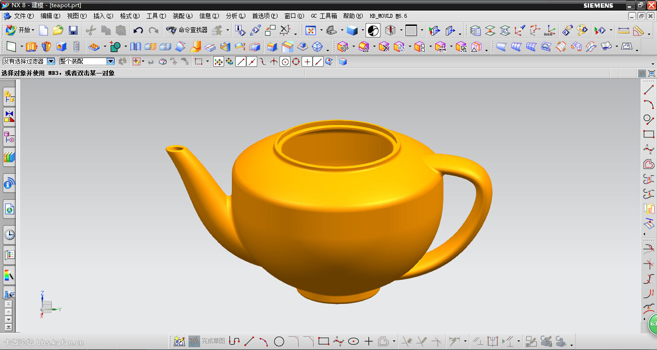The width and height of the screenshot is (657, 350).
Task: Click the Extrude feature icon
Action: tap(31, 47)
